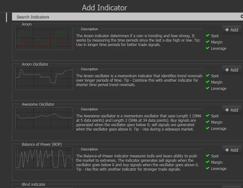Screen dimensions: 243x188
Task: Click Balance of Power's Margin checkmark
Action: tap(208, 162)
